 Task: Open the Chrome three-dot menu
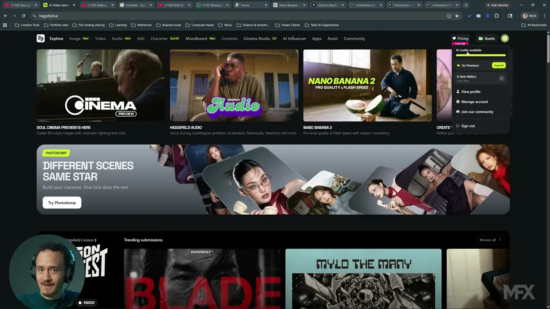[545, 16]
